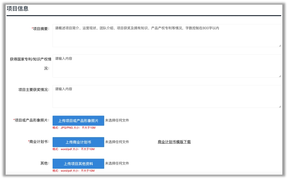Click the 项目摘要 text area
Screen dimensions: 288x179
(x=166, y=36)
